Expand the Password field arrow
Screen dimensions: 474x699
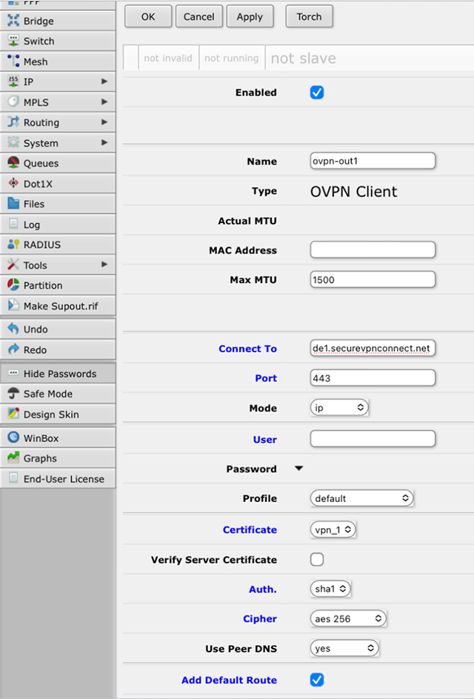298,469
